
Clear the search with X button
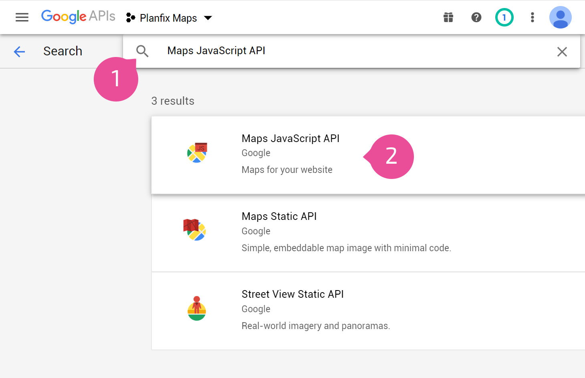[x=562, y=51]
